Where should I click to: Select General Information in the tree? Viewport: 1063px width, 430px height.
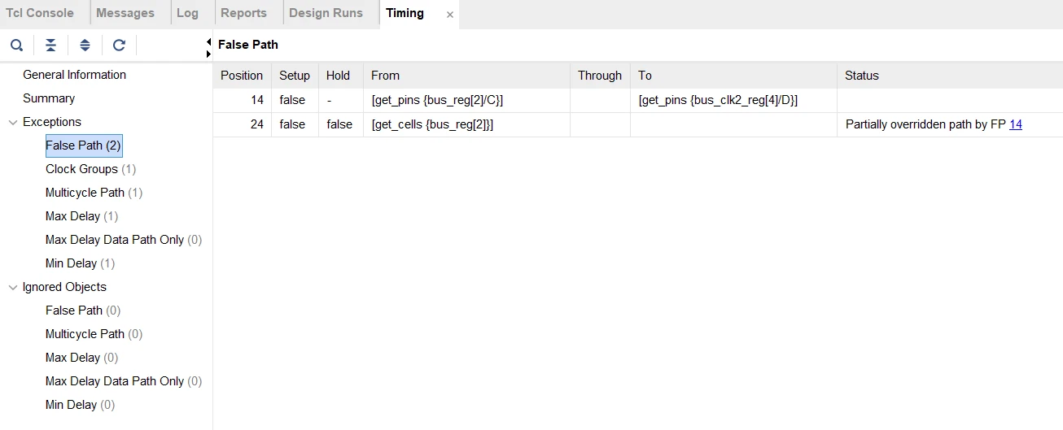(74, 75)
